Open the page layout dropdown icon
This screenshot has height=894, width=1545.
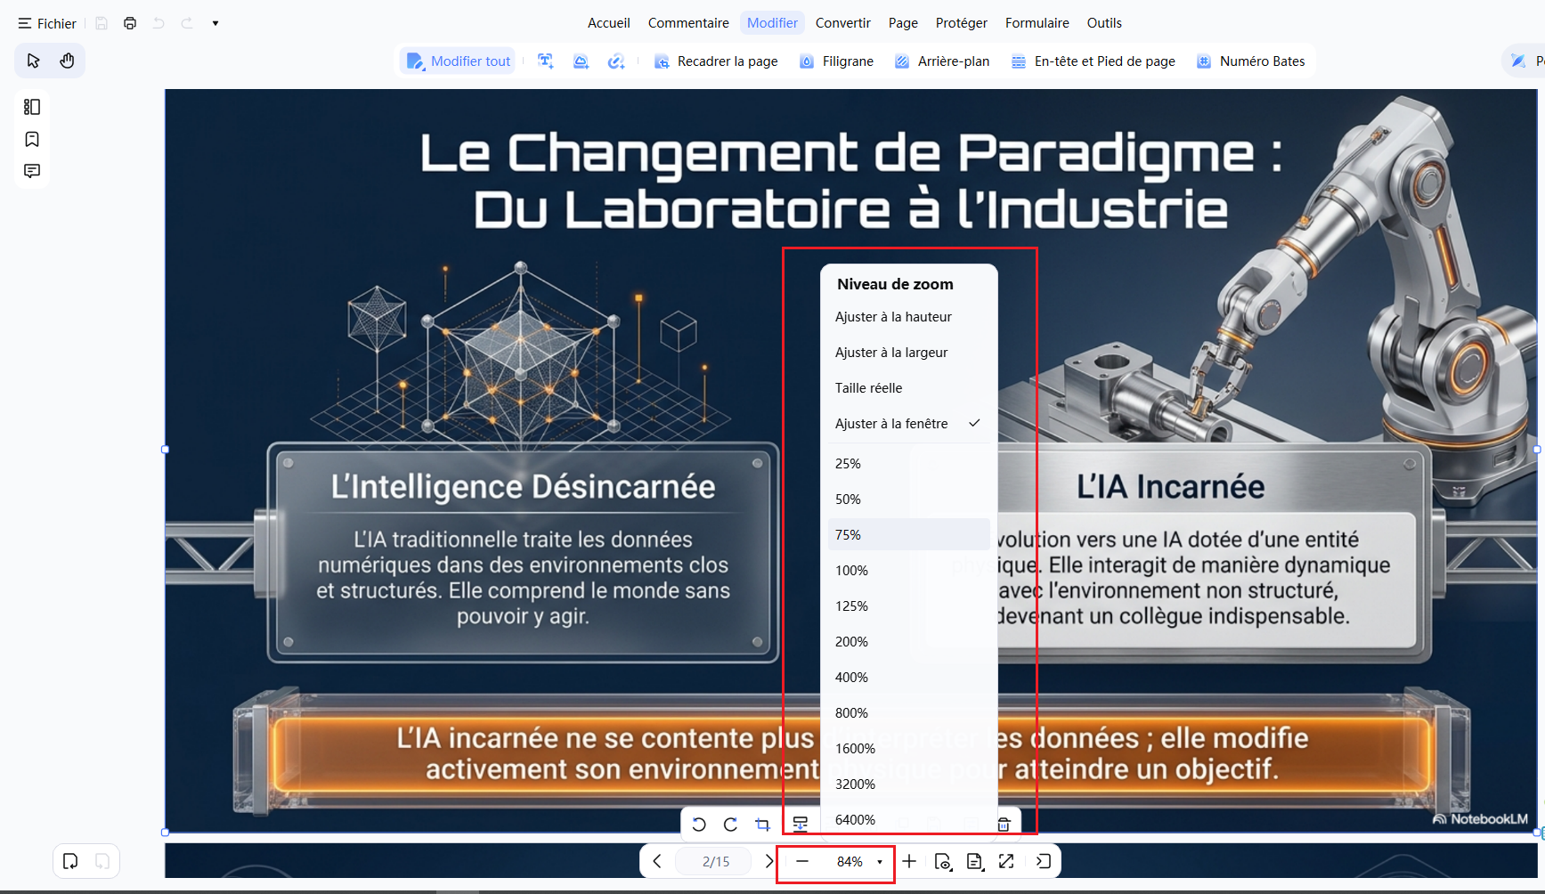click(975, 861)
